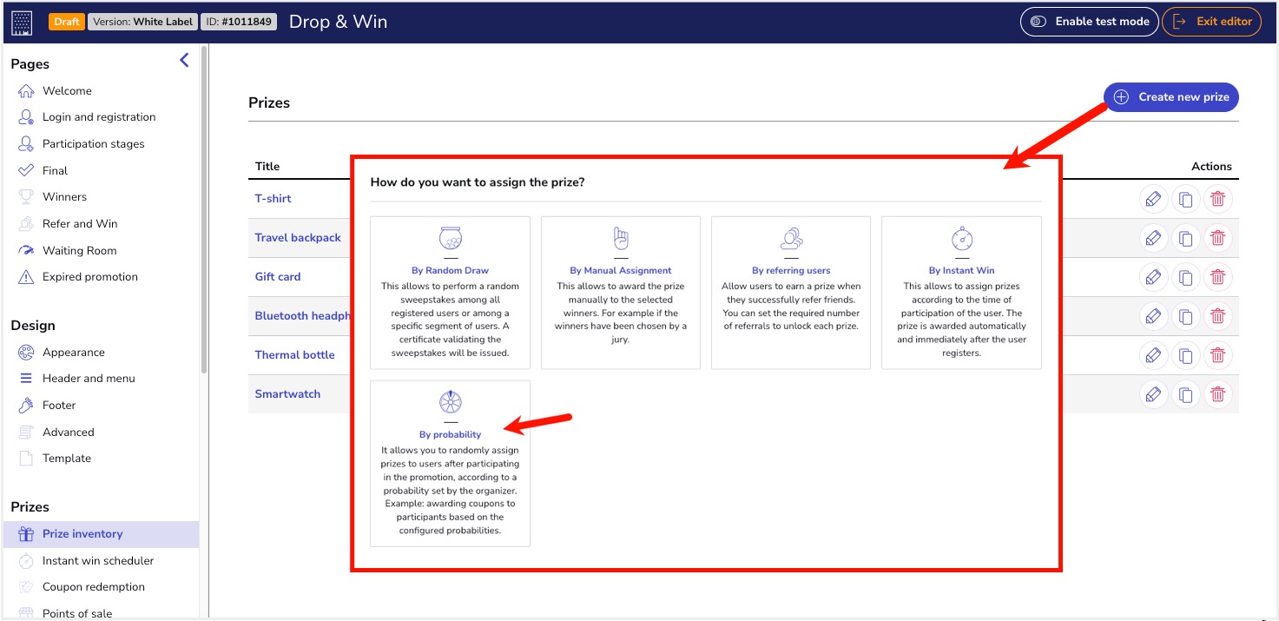Delete the Gift card prize
This screenshot has height=621, width=1279.
[x=1218, y=277]
